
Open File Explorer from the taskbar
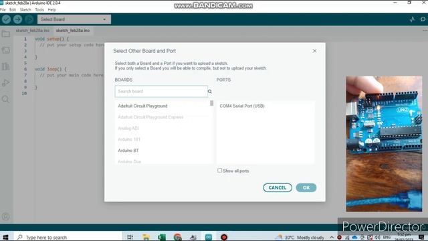coord(146,237)
